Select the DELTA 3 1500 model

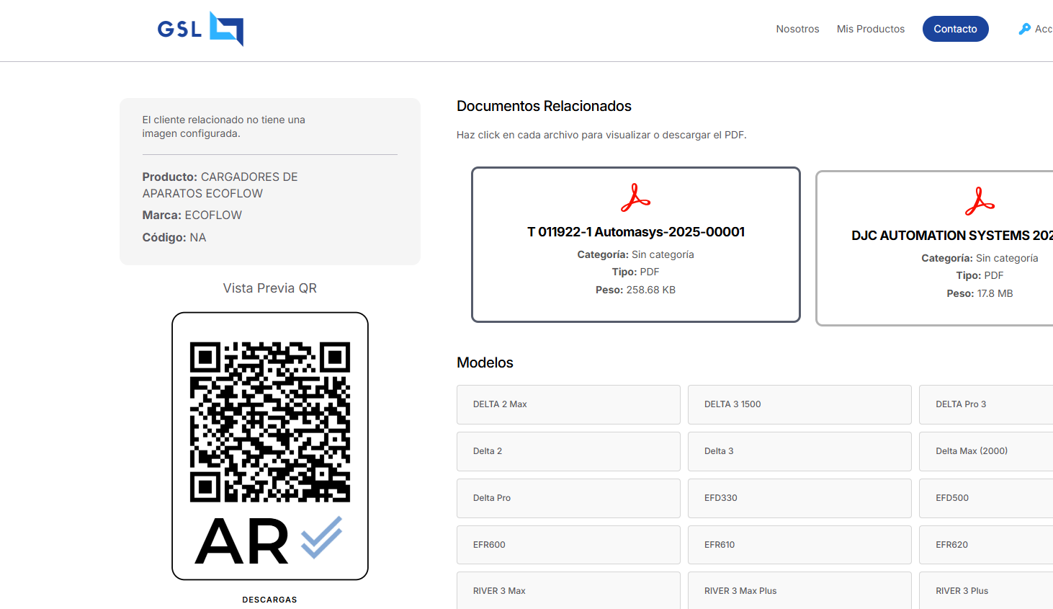pyautogui.click(x=799, y=404)
